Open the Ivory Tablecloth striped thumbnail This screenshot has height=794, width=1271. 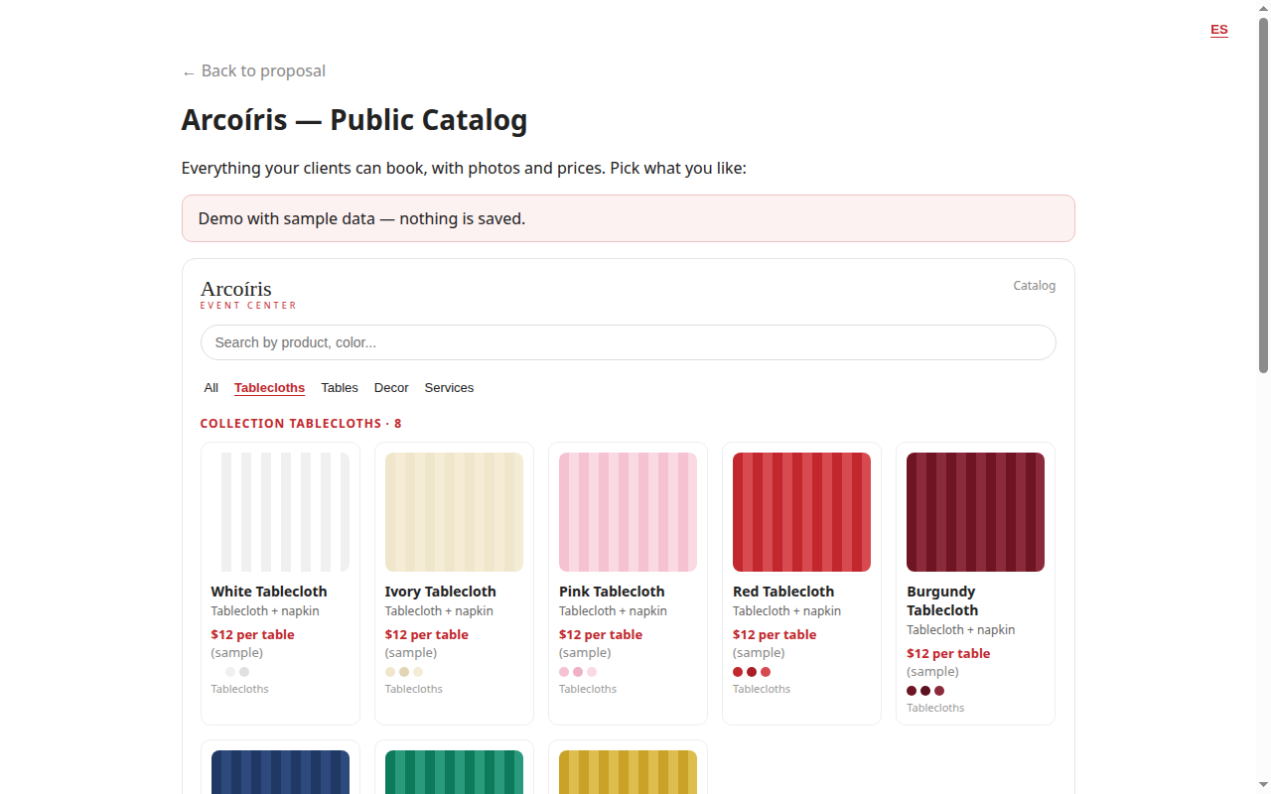point(454,512)
